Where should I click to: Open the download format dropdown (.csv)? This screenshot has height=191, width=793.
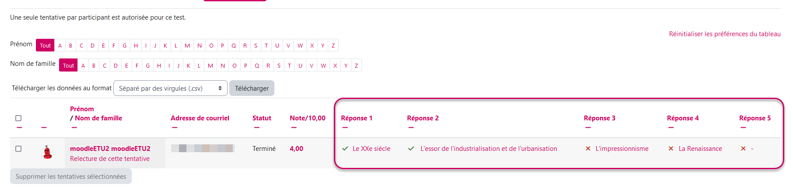tap(170, 88)
